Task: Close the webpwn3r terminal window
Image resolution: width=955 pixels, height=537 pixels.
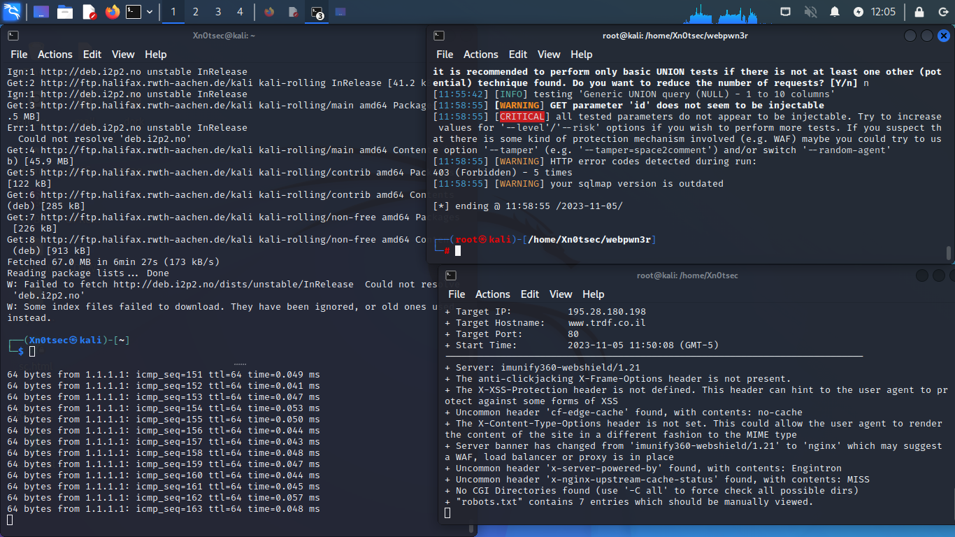Action: click(x=944, y=36)
